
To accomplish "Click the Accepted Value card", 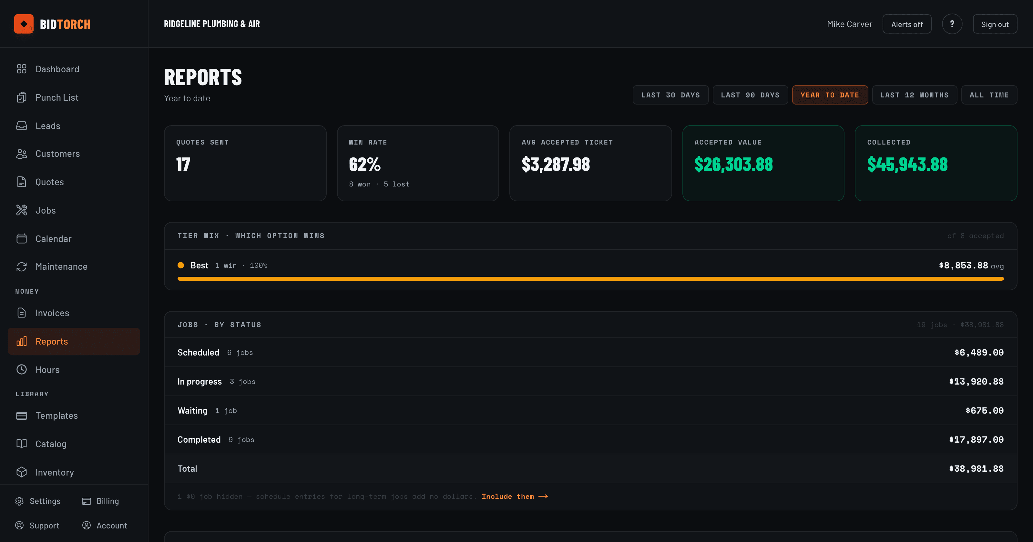I will click(x=763, y=163).
